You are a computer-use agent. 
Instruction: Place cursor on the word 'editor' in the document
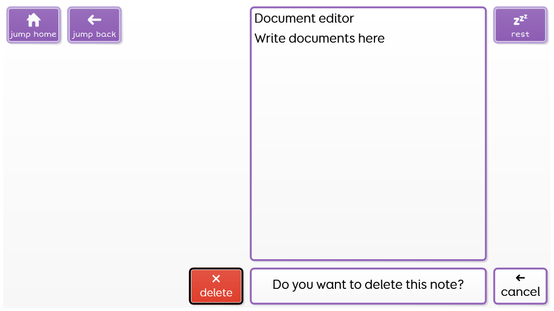[x=335, y=18]
